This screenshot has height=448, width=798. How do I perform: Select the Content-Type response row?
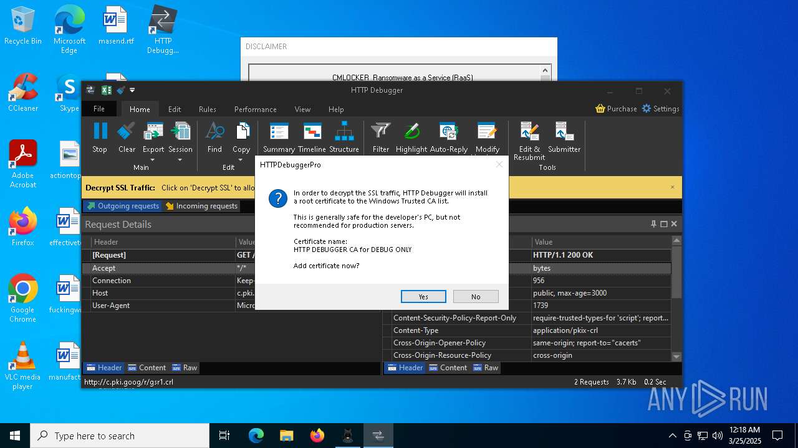pyautogui.click(x=527, y=330)
